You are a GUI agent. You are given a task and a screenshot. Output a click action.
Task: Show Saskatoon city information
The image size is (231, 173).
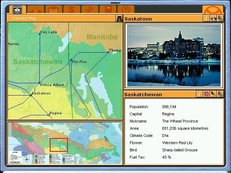pyautogui.click(x=206, y=18)
